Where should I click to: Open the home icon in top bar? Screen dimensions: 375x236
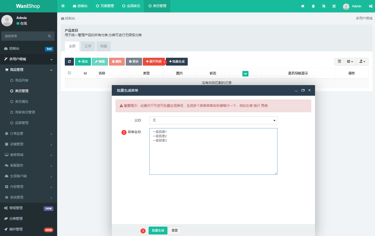click(x=303, y=6)
